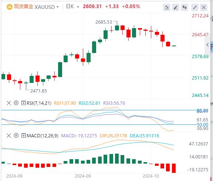213x181 pixels.
Task: Expand the RSI panel plus icon
Action: pyautogui.click(x=23, y=103)
